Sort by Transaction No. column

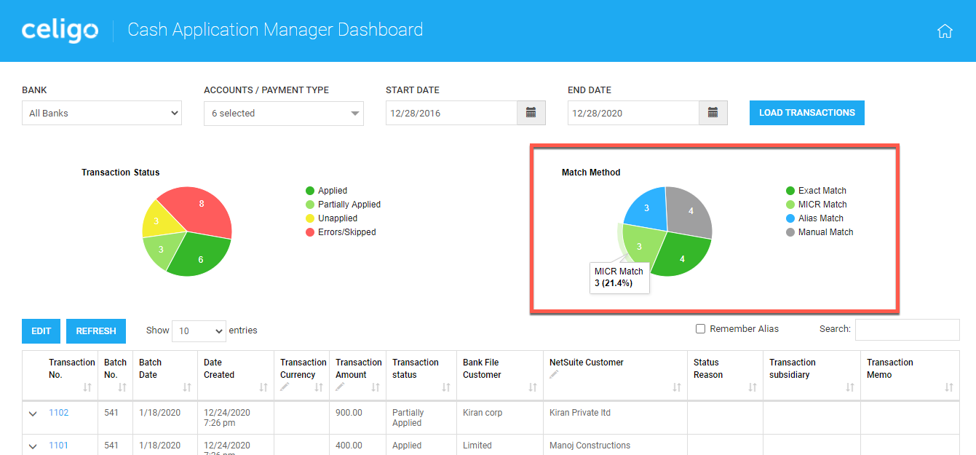click(87, 387)
